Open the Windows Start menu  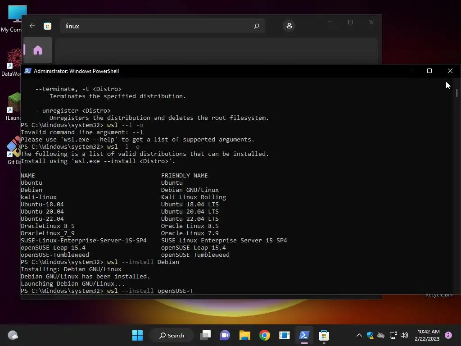(x=137, y=335)
